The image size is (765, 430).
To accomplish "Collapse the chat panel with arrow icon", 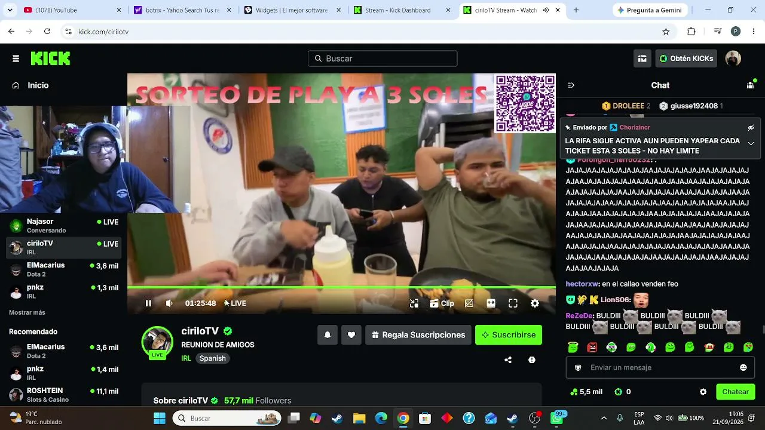I will tap(571, 85).
